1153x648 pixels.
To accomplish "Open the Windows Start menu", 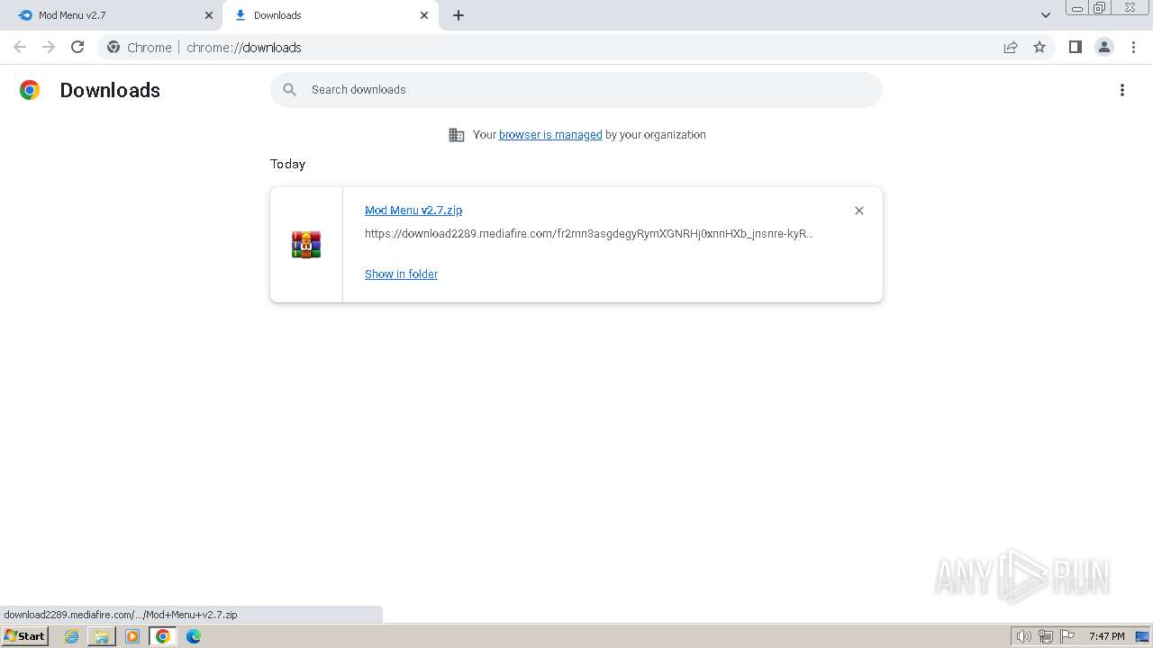I will coord(25,635).
